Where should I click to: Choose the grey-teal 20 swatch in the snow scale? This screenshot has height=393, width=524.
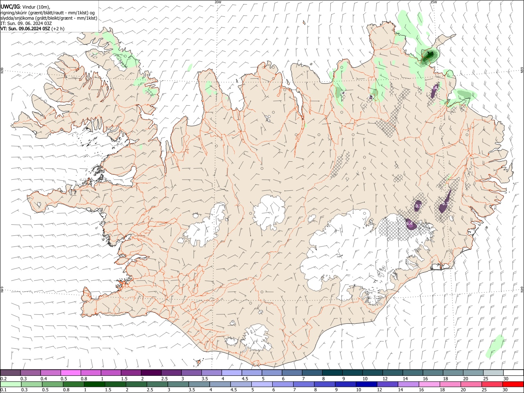pyautogui.click(x=474, y=373)
